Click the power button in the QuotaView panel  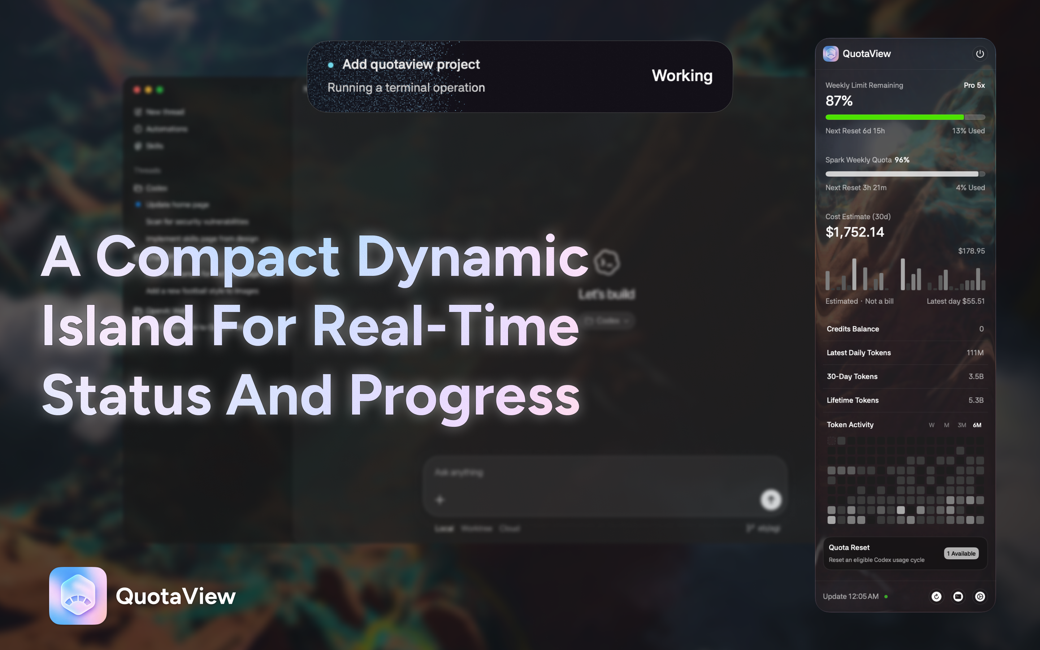979,54
